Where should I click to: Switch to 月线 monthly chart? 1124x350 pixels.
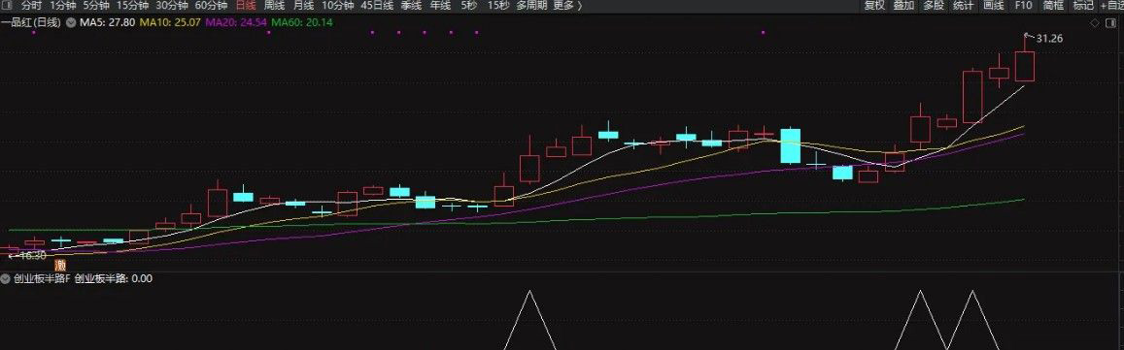(303, 6)
